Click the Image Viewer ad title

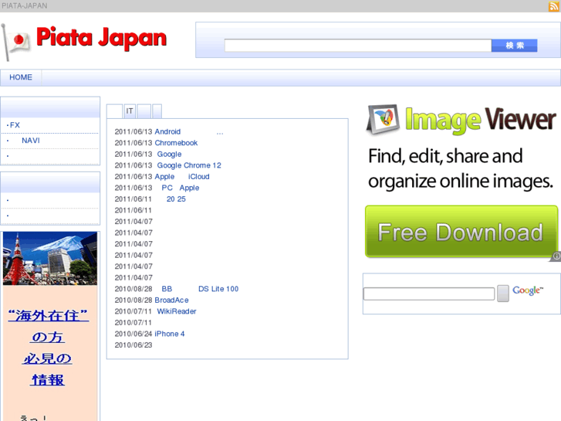coord(481,120)
